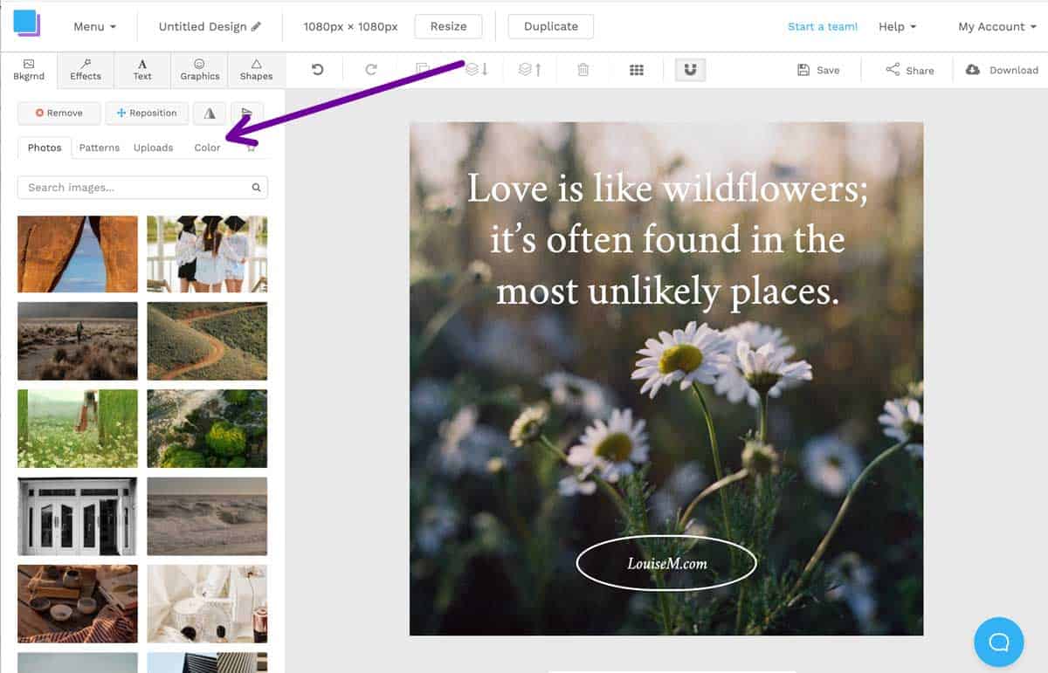Open the Shapes tab
This screenshot has height=673, width=1048.
pyautogui.click(x=256, y=70)
